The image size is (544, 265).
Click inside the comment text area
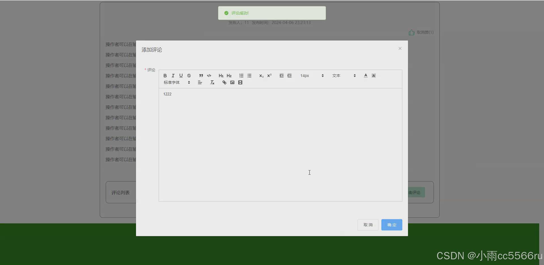point(280,145)
